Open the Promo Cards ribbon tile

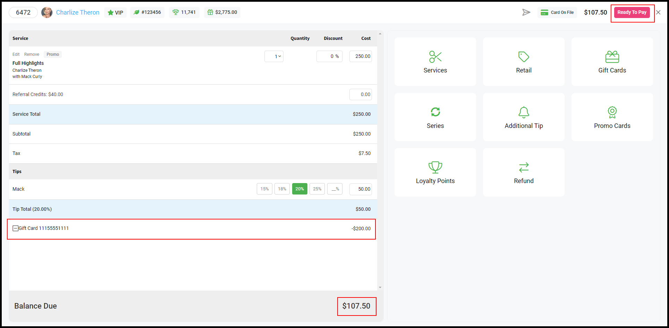coord(612,117)
